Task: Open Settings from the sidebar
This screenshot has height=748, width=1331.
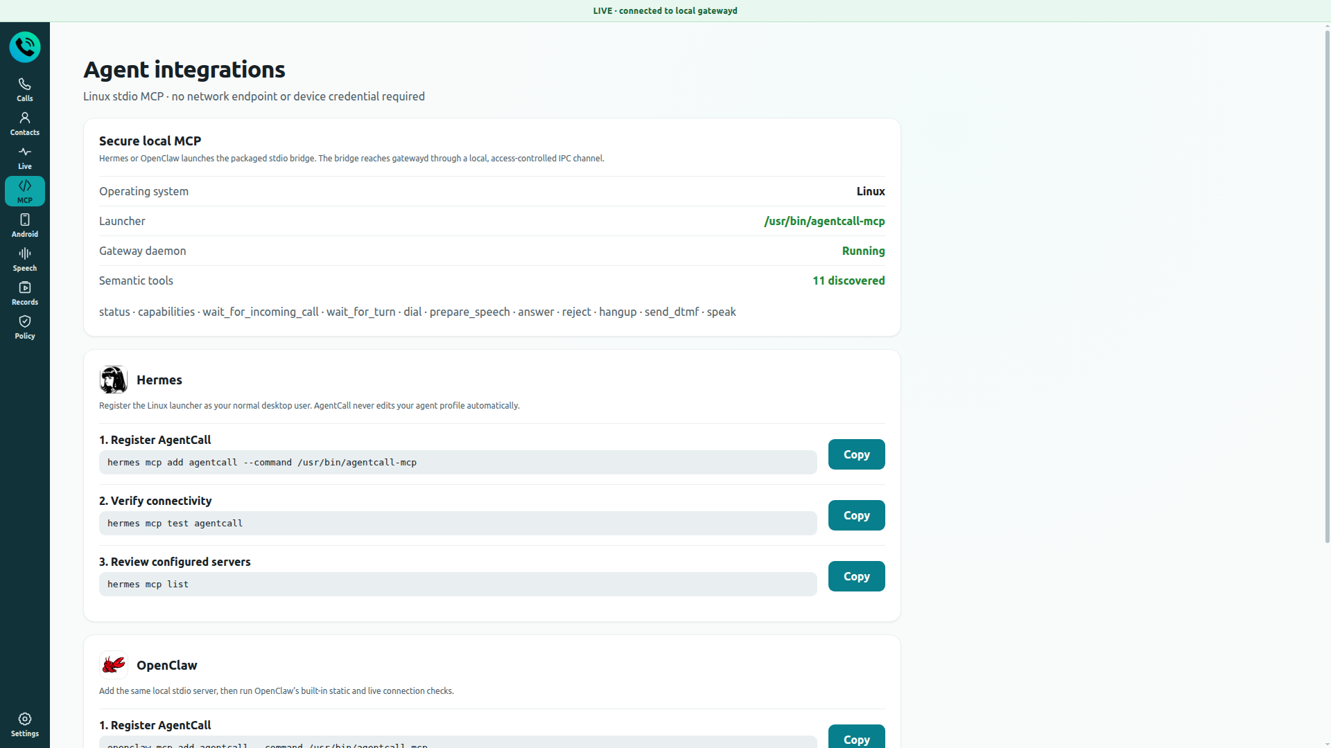Action: click(x=25, y=724)
